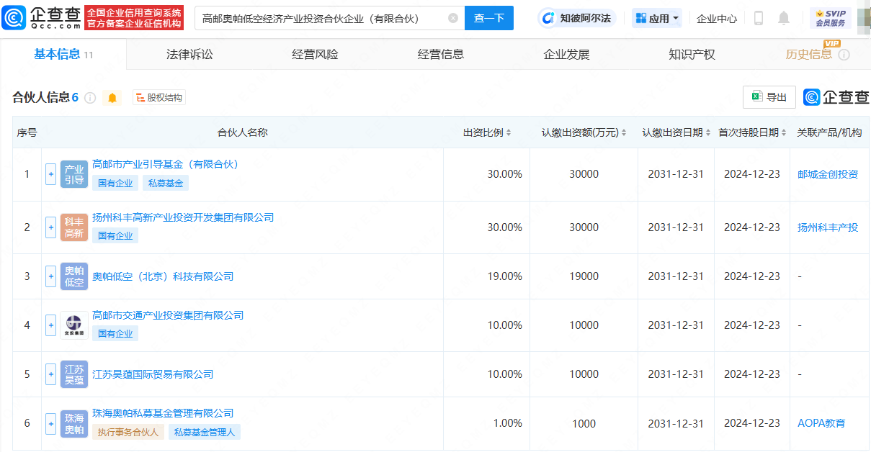The image size is (871, 452).
Task: Click 执行事务合伙人 tag
Action: click(128, 432)
